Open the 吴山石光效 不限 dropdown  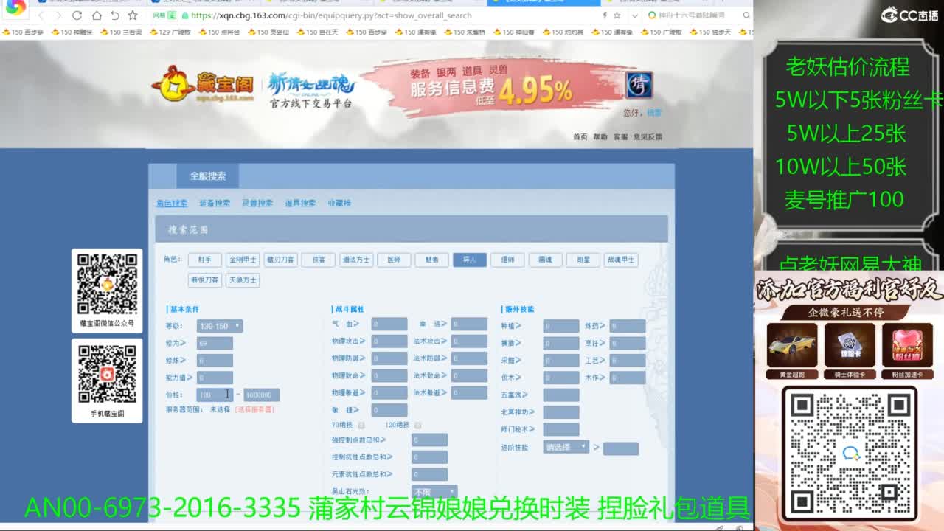click(x=434, y=491)
